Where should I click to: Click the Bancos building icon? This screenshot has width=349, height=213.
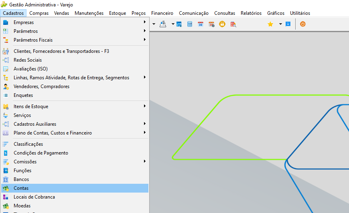pos(6,179)
